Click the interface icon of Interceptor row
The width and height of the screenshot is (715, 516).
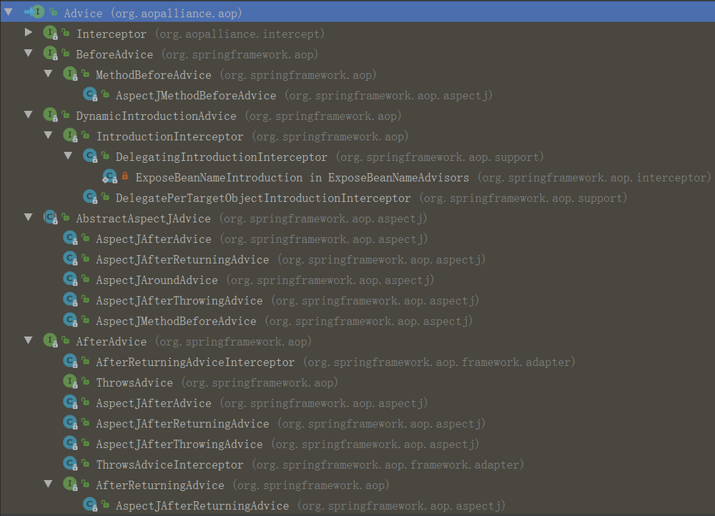[x=50, y=33]
